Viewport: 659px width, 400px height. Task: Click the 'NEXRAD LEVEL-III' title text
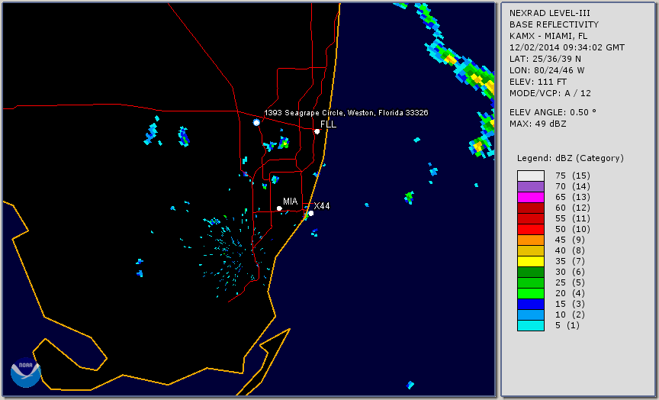[x=550, y=14]
